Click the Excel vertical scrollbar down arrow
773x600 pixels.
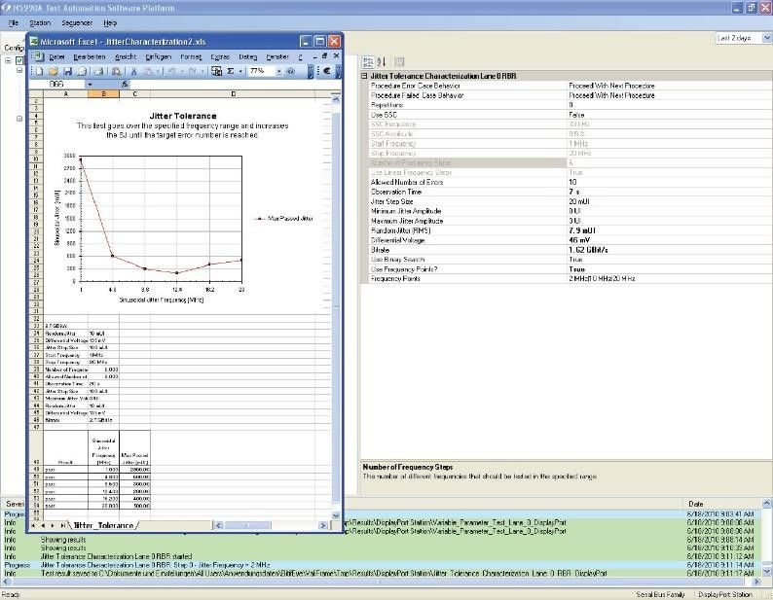(336, 515)
